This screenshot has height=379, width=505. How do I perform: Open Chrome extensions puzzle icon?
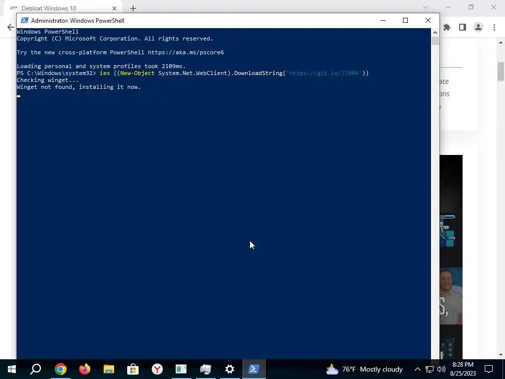click(x=447, y=28)
